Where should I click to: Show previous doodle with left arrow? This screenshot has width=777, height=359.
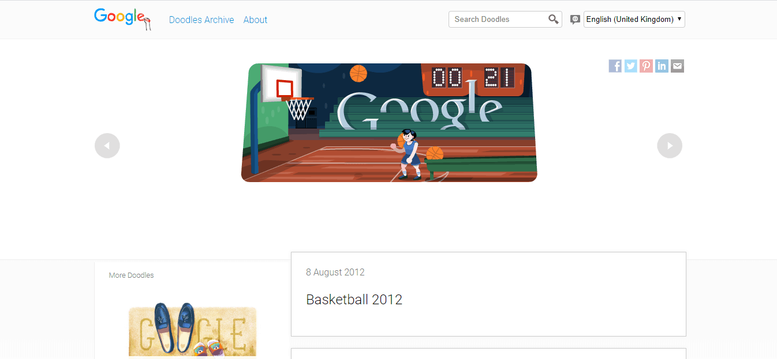[107, 146]
